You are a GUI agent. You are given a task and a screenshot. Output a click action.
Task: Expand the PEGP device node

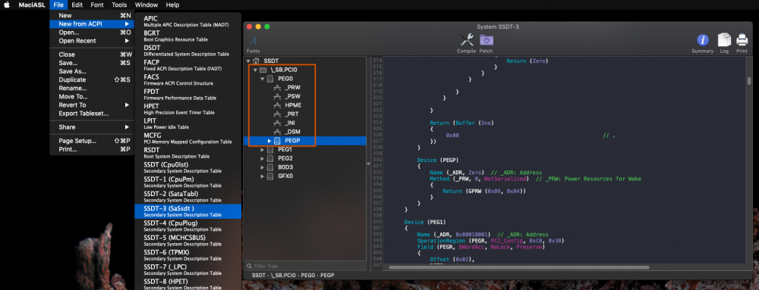[269, 141]
